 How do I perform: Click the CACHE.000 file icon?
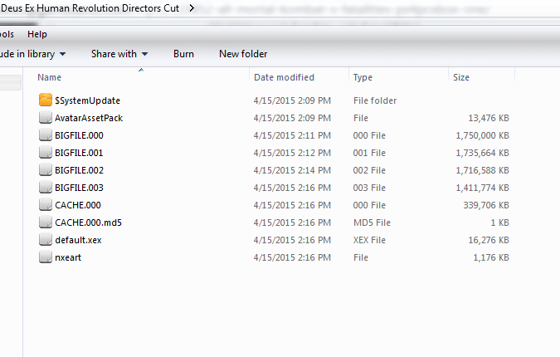pyautogui.click(x=45, y=205)
